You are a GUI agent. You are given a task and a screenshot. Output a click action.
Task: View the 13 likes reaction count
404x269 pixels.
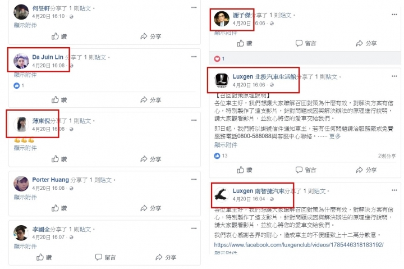click(221, 156)
